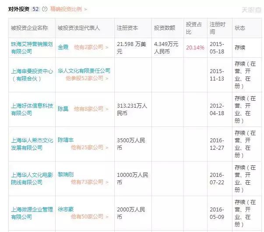Select the 2016-12-27 registration date
This screenshot has height=232, width=264.
click(217, 144)
